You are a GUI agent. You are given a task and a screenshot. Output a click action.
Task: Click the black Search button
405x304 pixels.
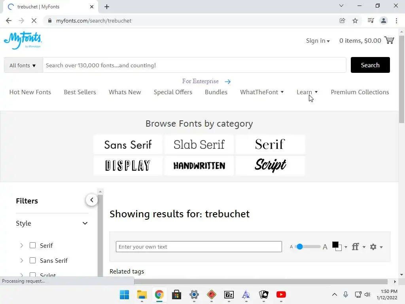370,65
